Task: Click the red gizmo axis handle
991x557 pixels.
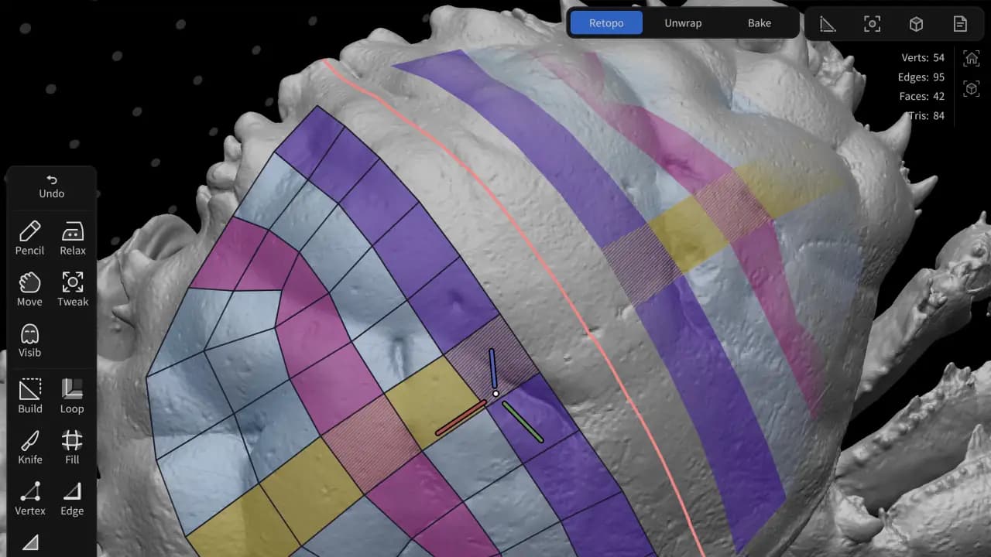Action: 461,418
